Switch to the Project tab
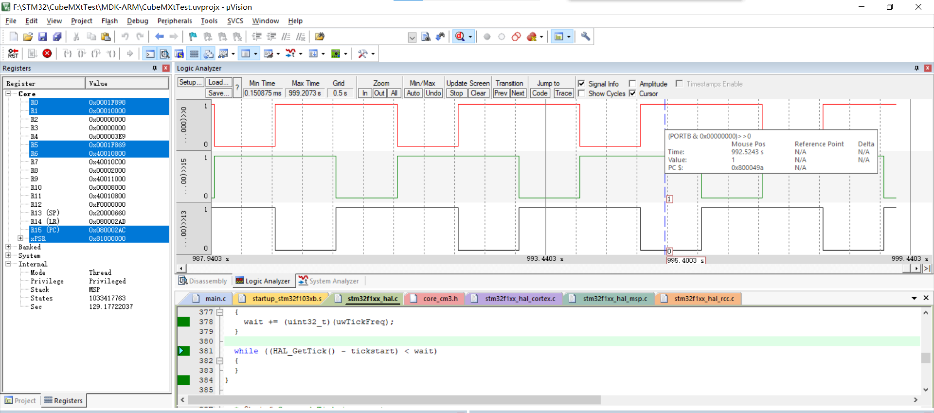 20,401
